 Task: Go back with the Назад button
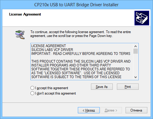89,110
